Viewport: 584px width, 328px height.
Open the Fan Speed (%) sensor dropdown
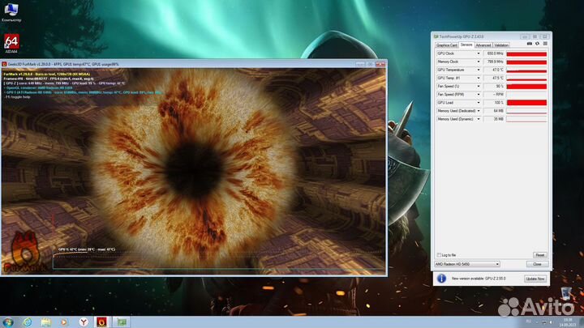(x=479, y=87)
